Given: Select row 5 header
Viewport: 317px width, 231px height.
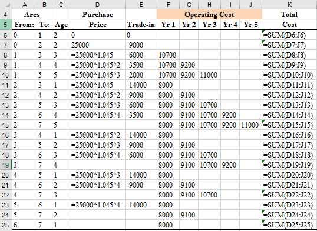Looking at the screenshot, I should click(x=6, y=25).
